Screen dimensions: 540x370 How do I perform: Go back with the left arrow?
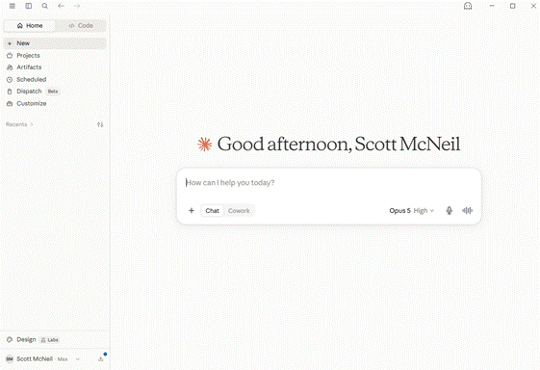[61, 6]
